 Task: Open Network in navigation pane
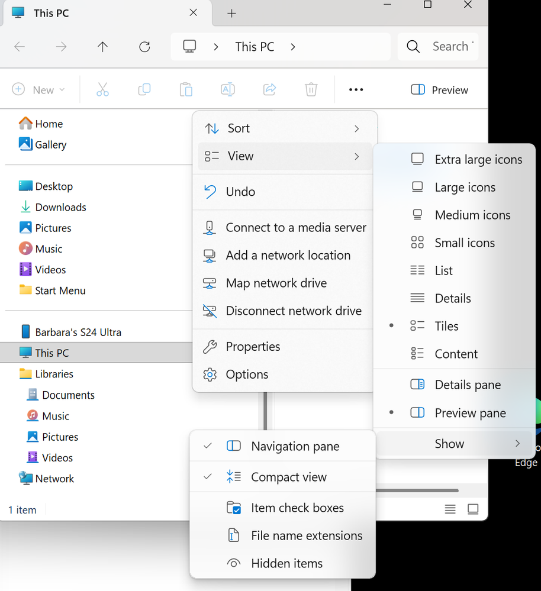46,479
